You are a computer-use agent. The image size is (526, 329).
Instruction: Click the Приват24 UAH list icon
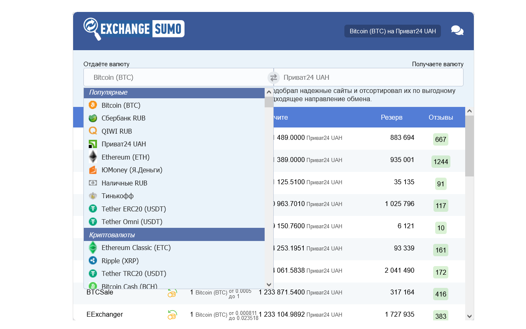click(x=93, y=144)
